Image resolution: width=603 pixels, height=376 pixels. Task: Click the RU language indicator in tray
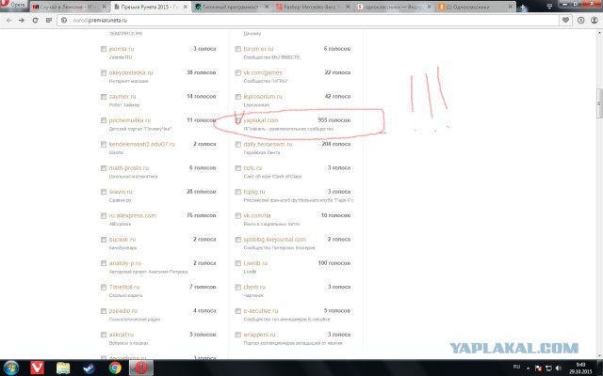tap(516, 368)
